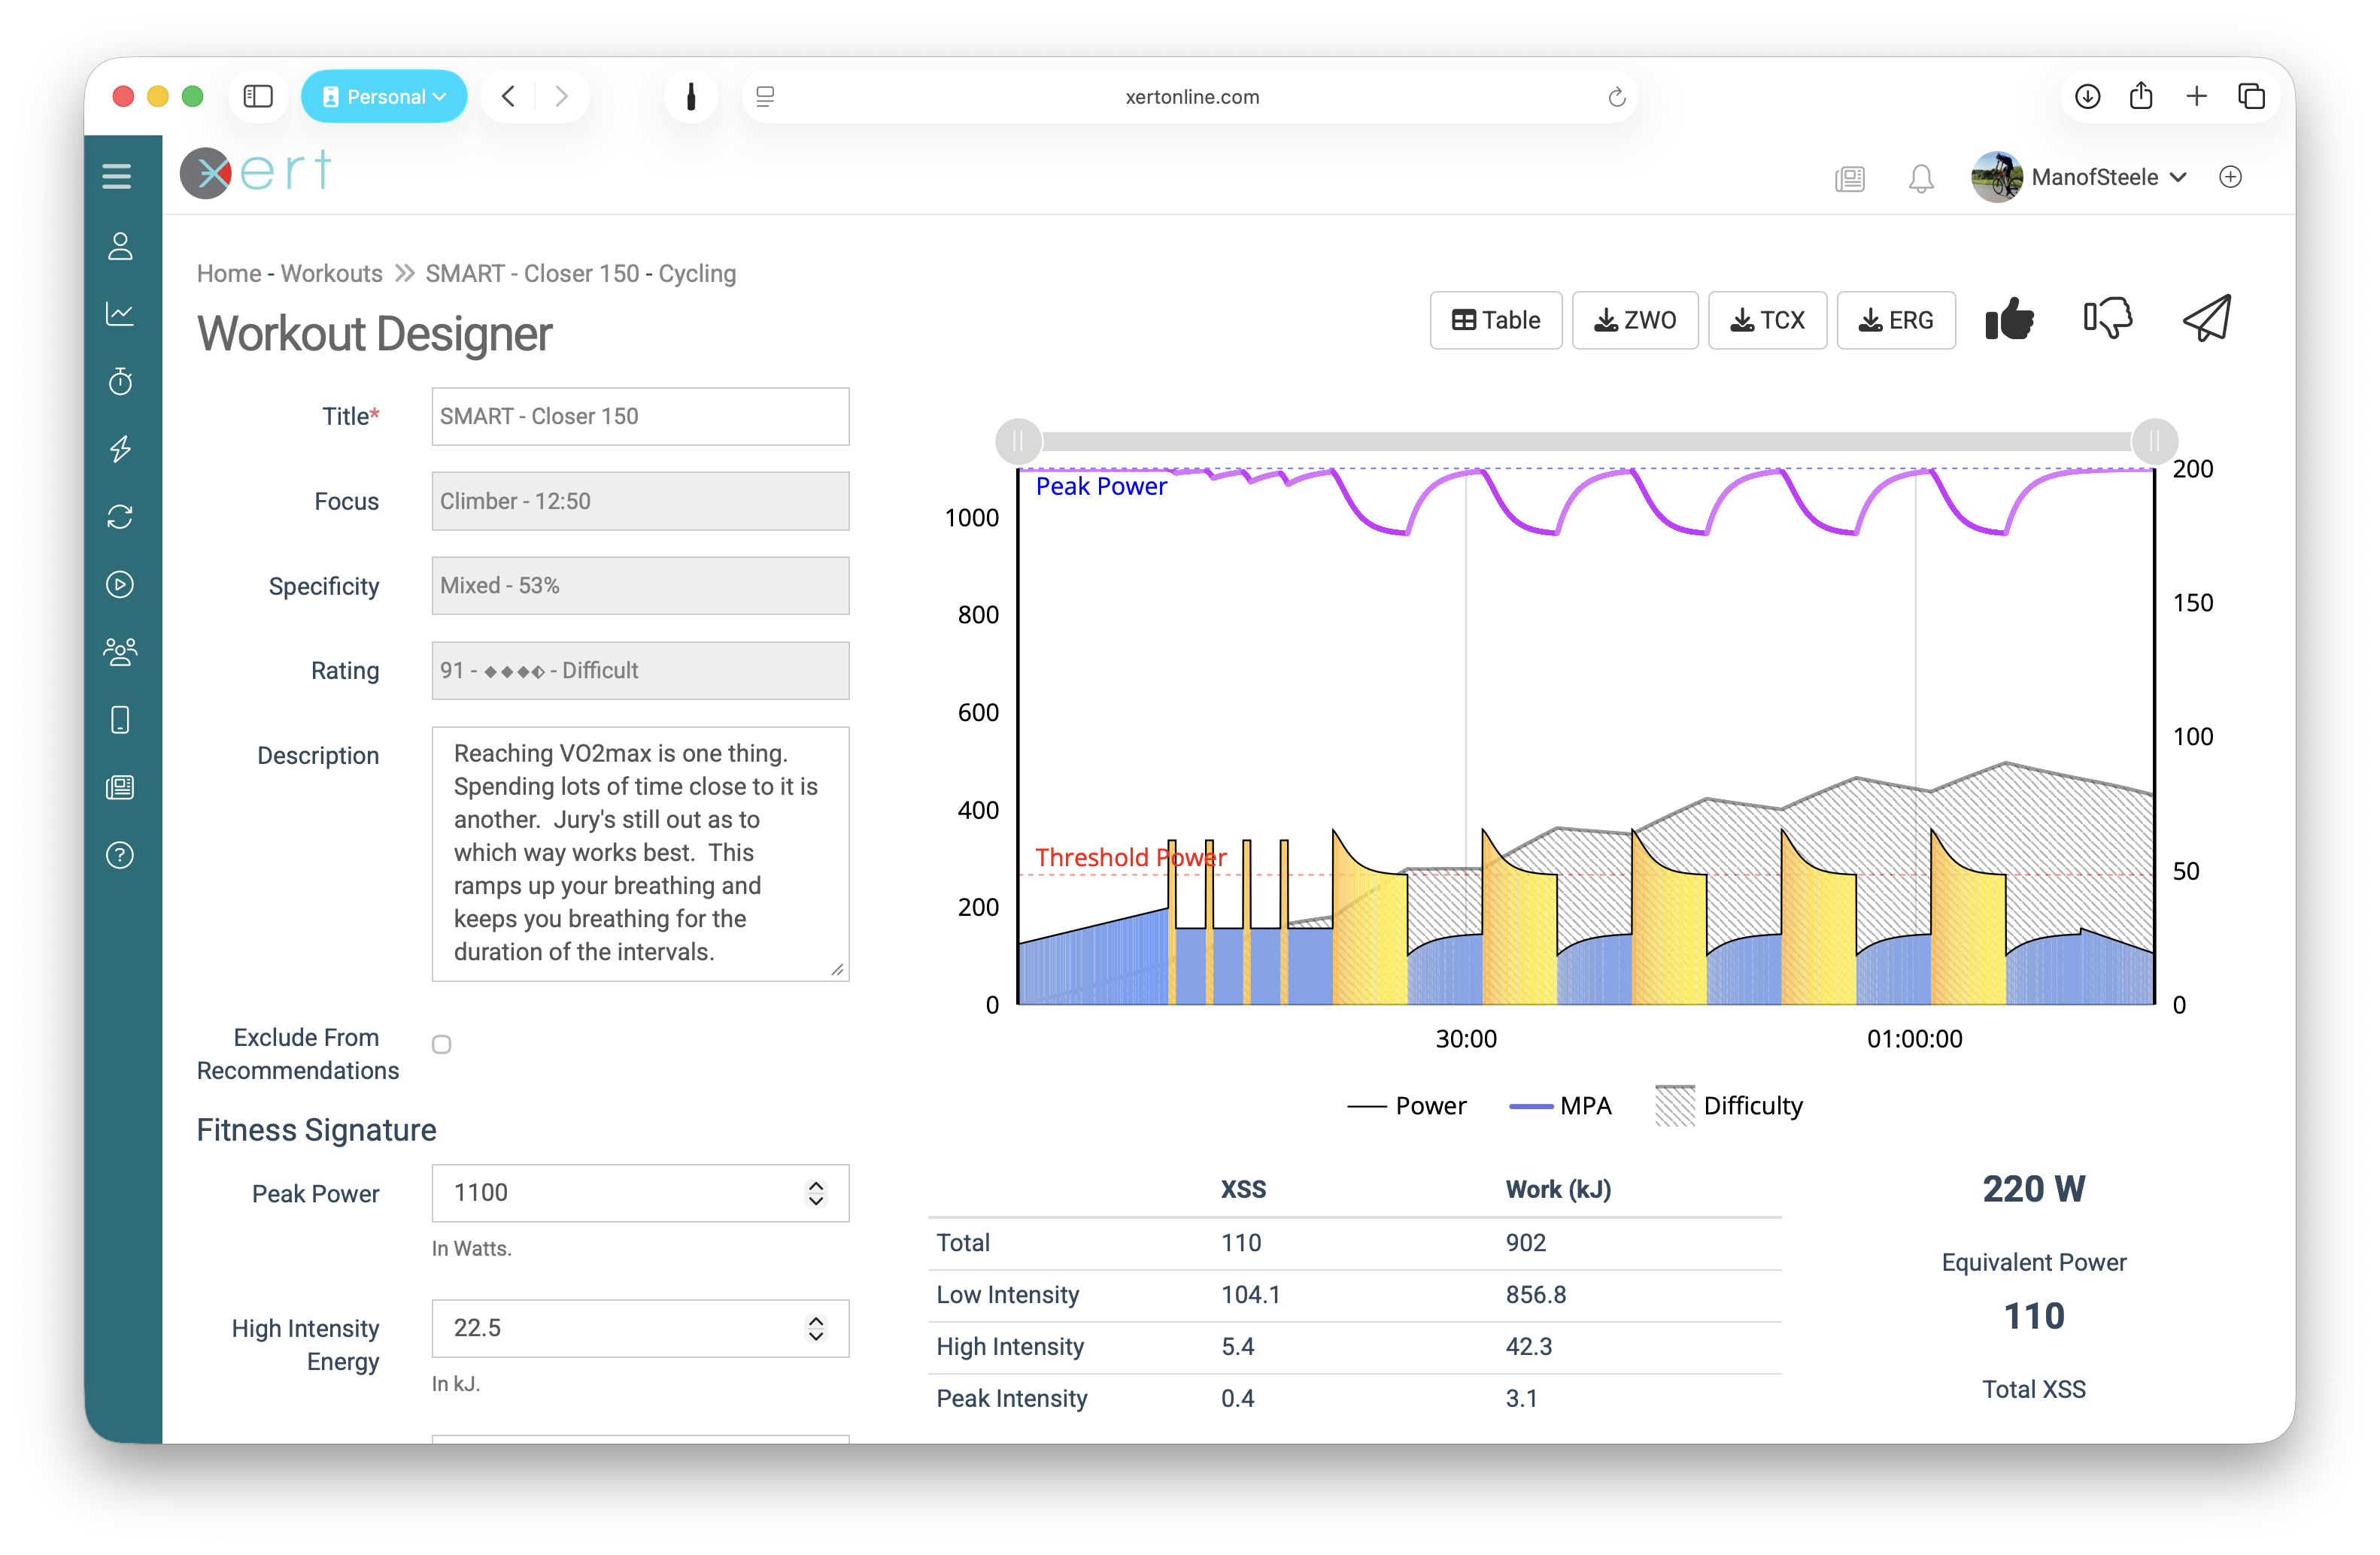This screenshot has height=1555, width=2380.
Task: Click the paper plane send icon
Action: click(2206, 319)
